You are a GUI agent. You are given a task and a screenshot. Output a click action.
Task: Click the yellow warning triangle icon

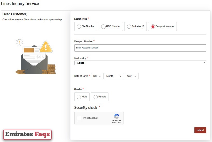click(x=46, y=47)
